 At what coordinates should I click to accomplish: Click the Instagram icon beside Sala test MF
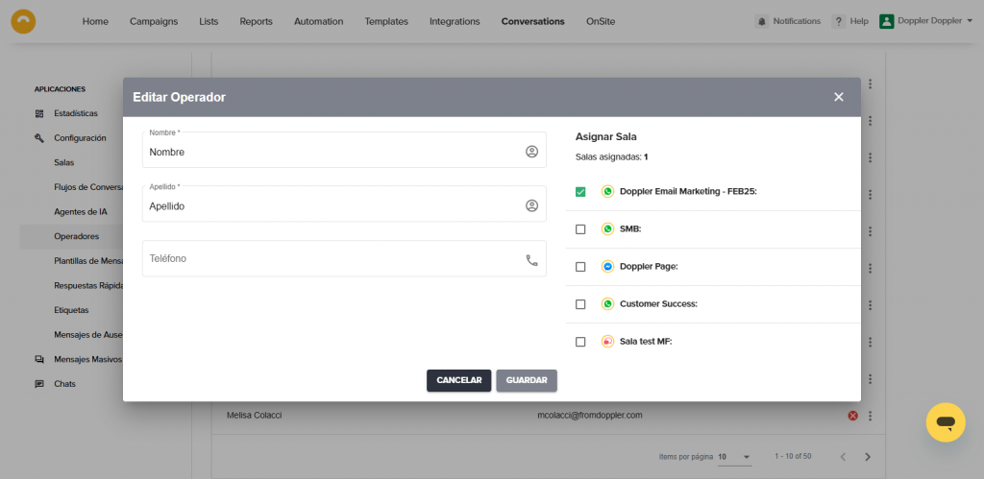click(607, 342)
